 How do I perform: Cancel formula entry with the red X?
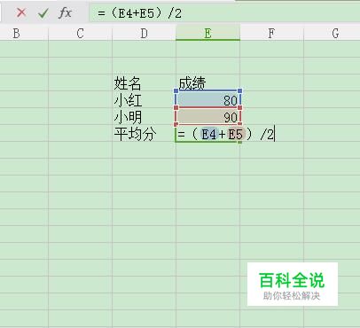(21, 13)
